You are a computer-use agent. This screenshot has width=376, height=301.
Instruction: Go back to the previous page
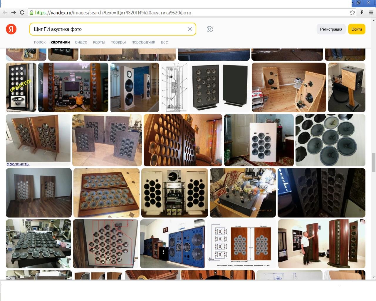pyautogui.click(x=5, y=12)
